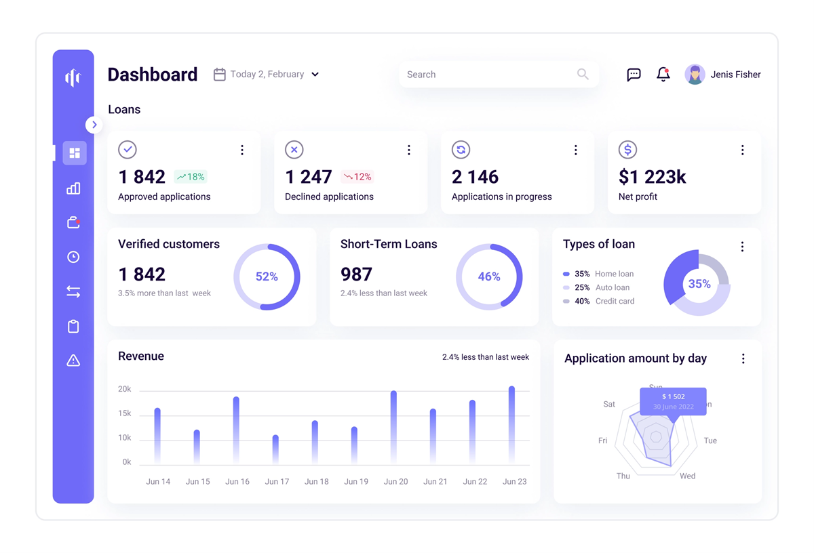Click the Sat label on the radar chart
The width and height of the screenshot is (814, 553).
(x=609, y=404)
